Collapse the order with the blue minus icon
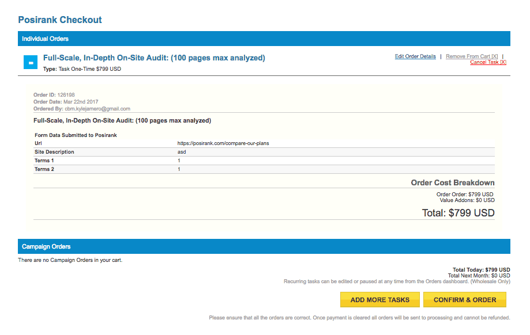The image size is (530, 335). tap(31, 62)
